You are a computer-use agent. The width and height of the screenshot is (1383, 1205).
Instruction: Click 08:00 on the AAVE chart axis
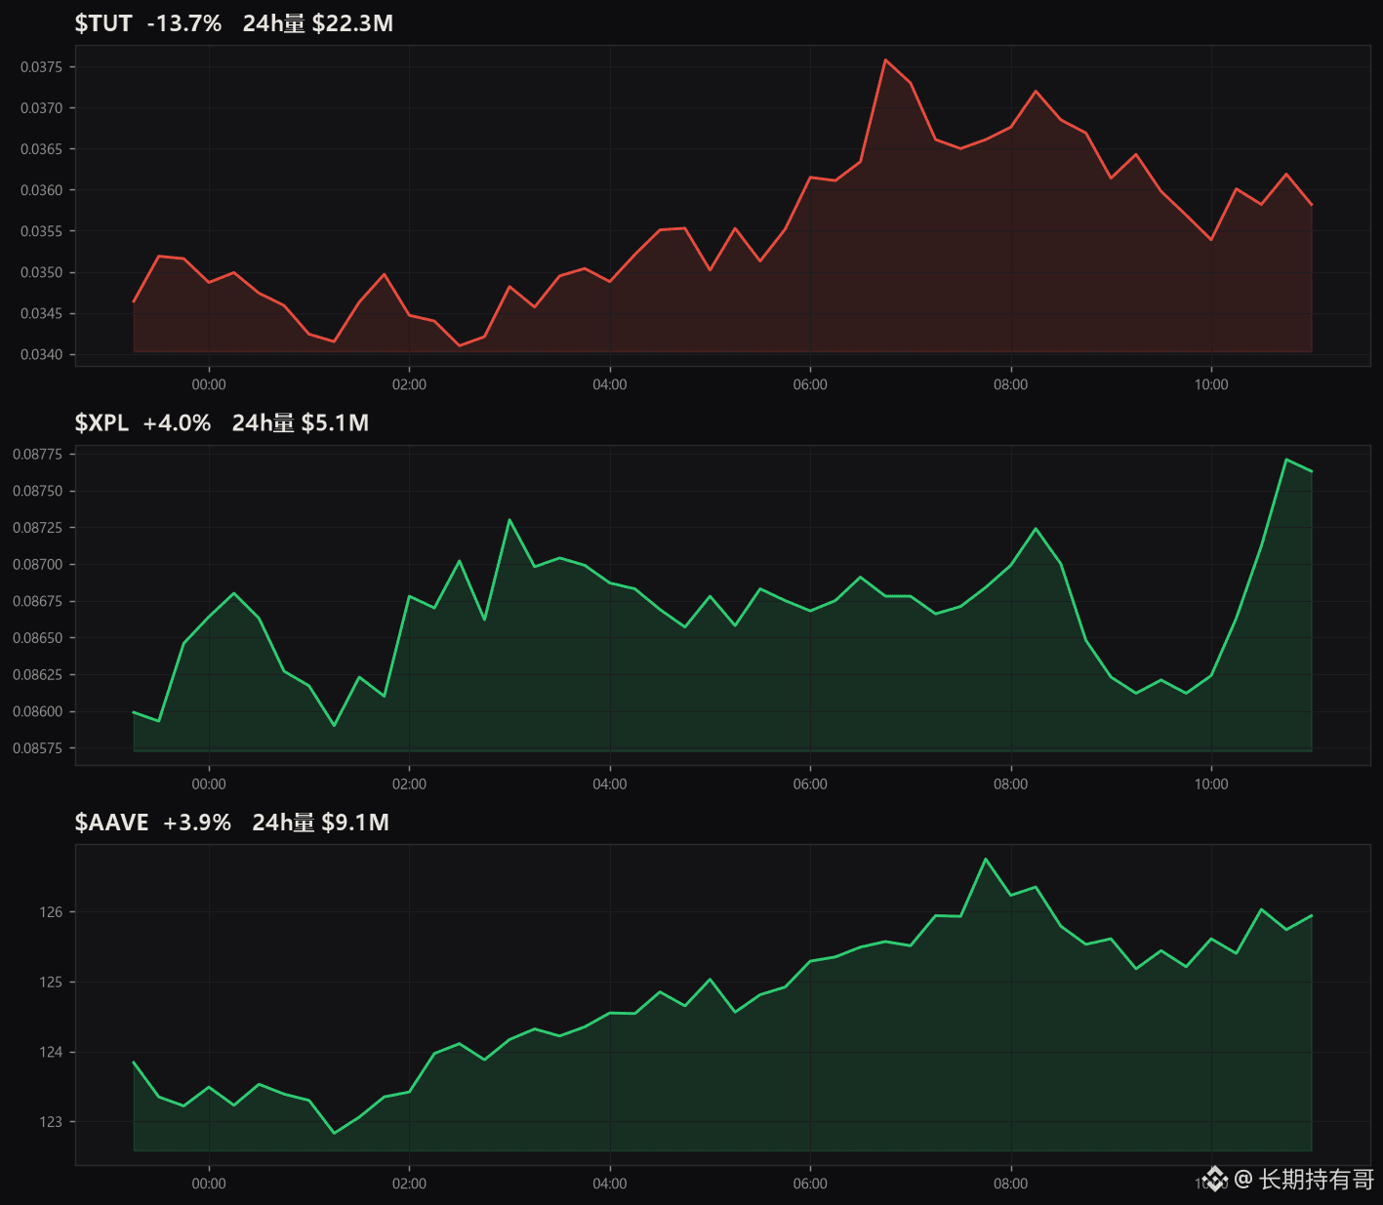pyautogui.click(x=1011, y=1184)
